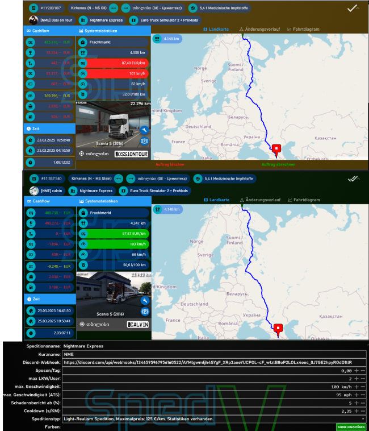This screenshot has height=431, width=369.
Task: Click the Nightmare Express company chip in calvin's job
Action: 92,190
